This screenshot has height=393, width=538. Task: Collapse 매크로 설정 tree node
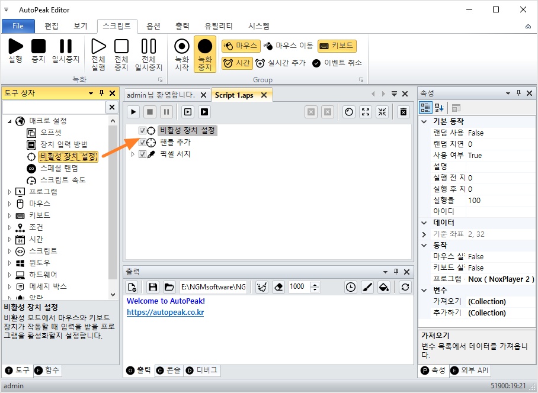[9, 121]
